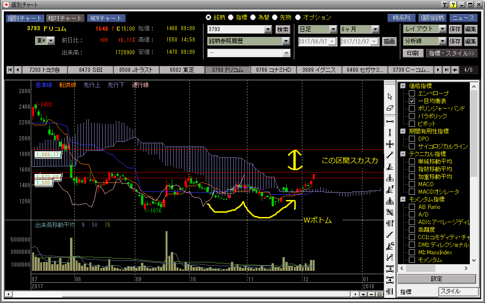Click the 設定 settings button

click(436, 278)
